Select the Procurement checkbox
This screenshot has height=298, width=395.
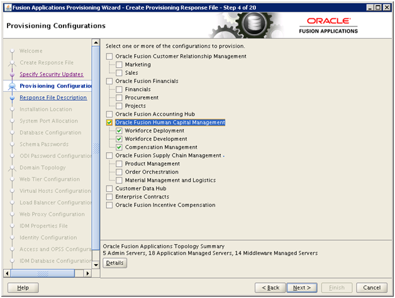pyautogui.click(x=119, y=97)
